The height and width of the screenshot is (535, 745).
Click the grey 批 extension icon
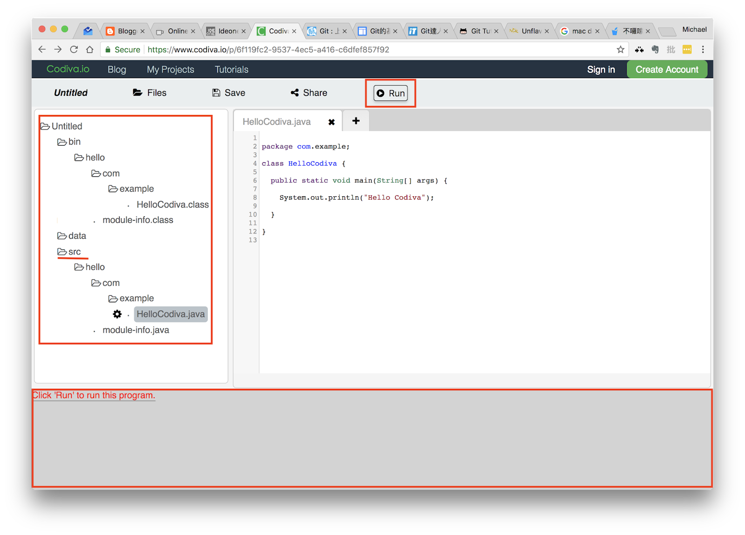click(x=671, y=49)
